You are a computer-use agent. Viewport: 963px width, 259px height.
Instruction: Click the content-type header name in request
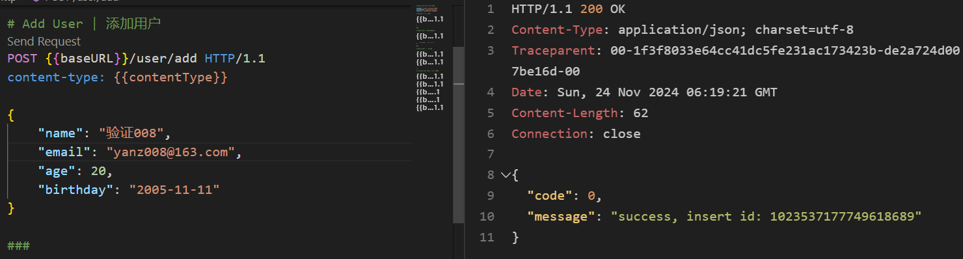57,77
